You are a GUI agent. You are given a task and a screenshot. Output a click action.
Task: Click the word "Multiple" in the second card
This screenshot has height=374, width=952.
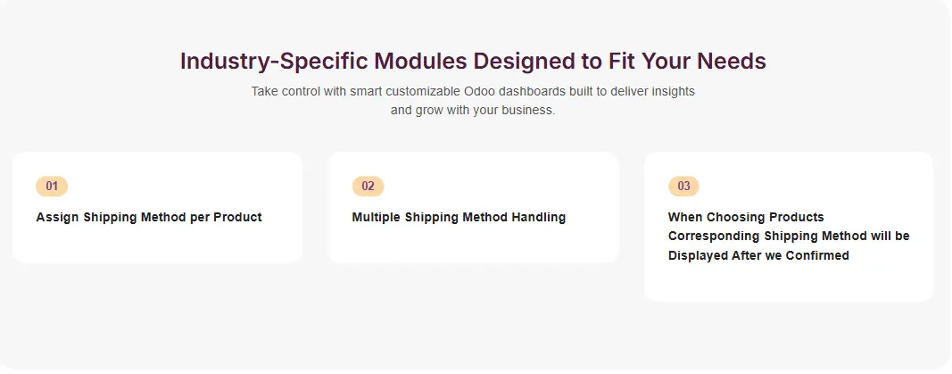[377, 217]
